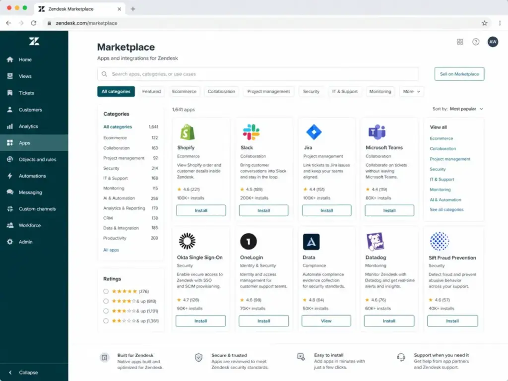Click the Zendesk logo in sidebar
This screenshot has width=508, height=381.
[34, 41]
